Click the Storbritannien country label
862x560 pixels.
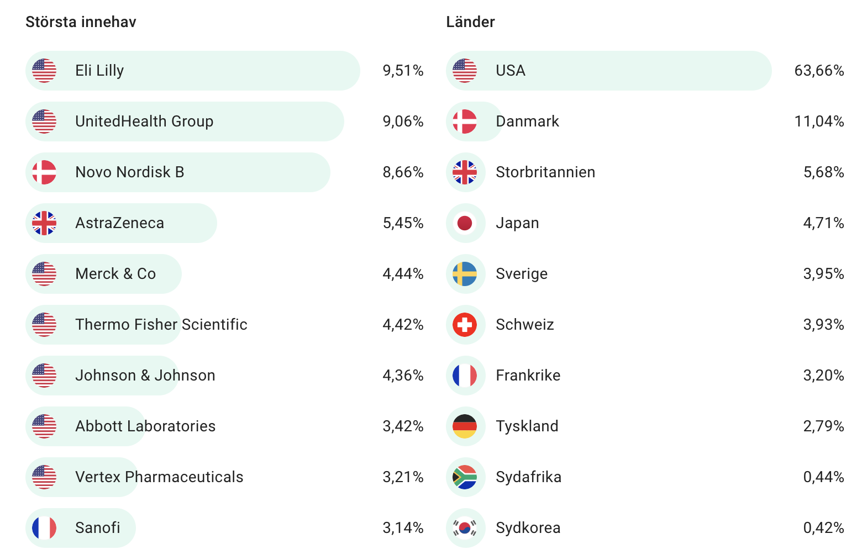545,172
